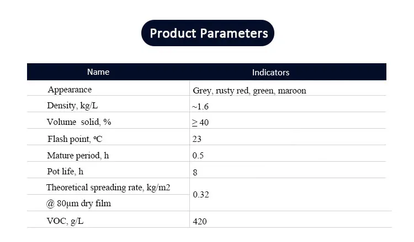Click the Theoretical spreading rate label
The width and height of the screenshot is (414, 242).
(x=108, y=188)
